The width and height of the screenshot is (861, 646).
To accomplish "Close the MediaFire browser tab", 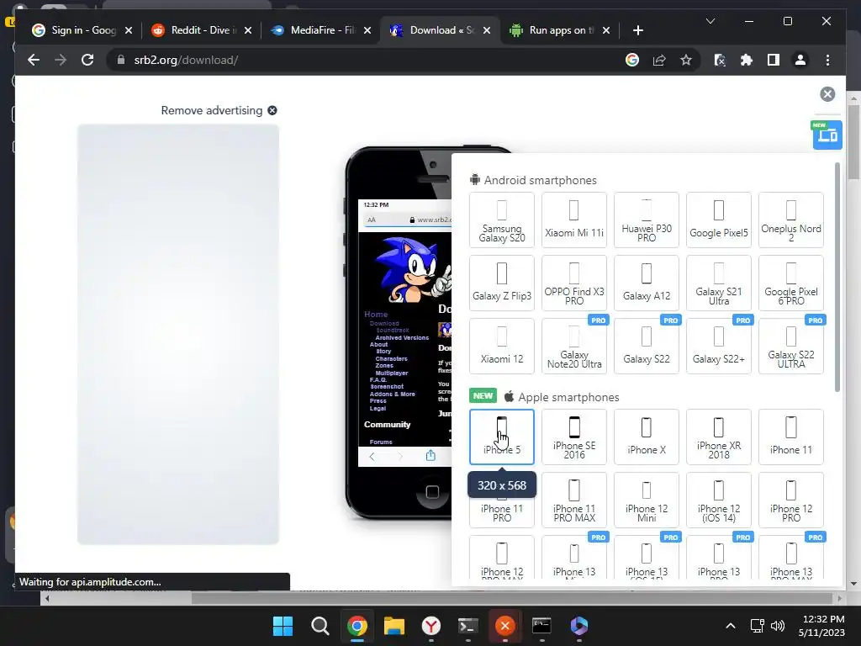I will [367, 30].
